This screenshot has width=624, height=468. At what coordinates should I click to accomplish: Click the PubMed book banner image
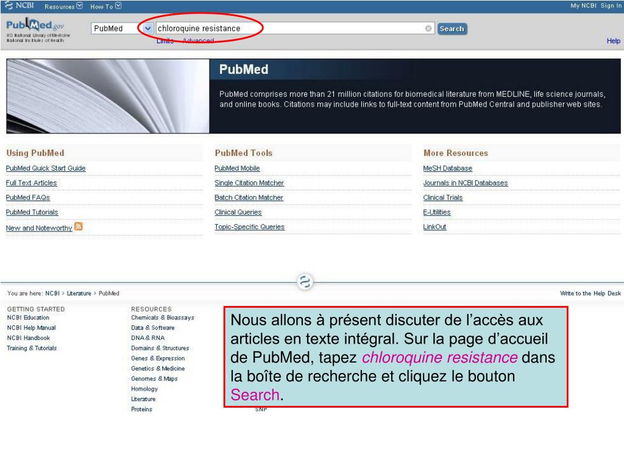[108, 96]
